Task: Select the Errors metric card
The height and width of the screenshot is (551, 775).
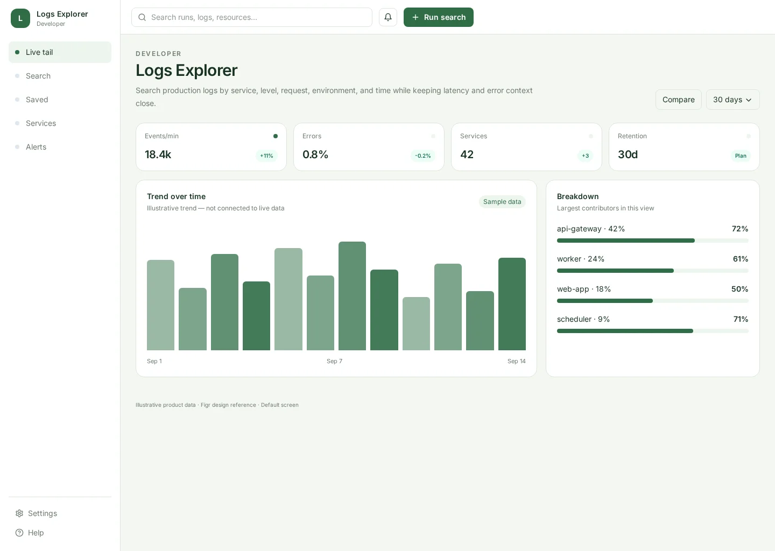Action: click(369, 147)
